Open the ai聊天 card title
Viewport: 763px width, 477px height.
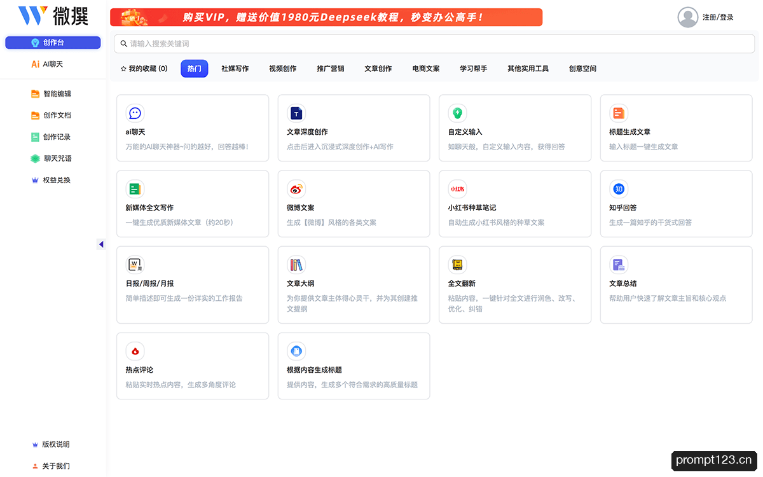(135, 132)
